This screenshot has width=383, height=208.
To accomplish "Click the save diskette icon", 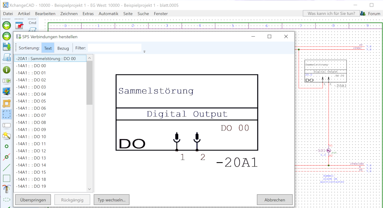I will coord(7,47).
